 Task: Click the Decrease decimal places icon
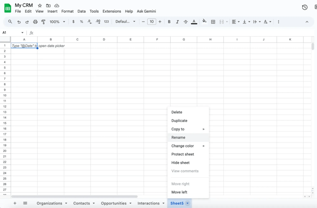[x=90, y=21]
